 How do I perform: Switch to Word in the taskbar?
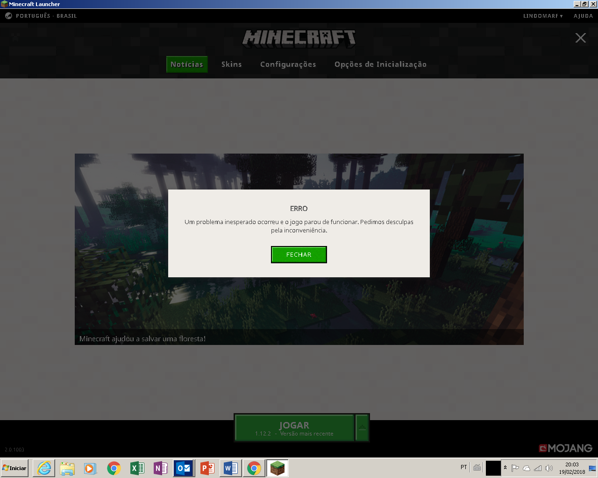[x=231, y=468]
